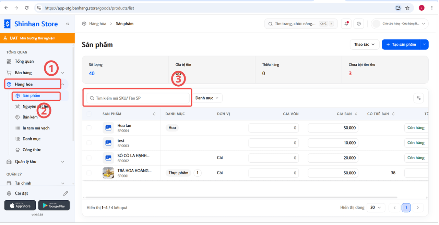Open Chrome's three-dot menu

[x=432, y=8]
